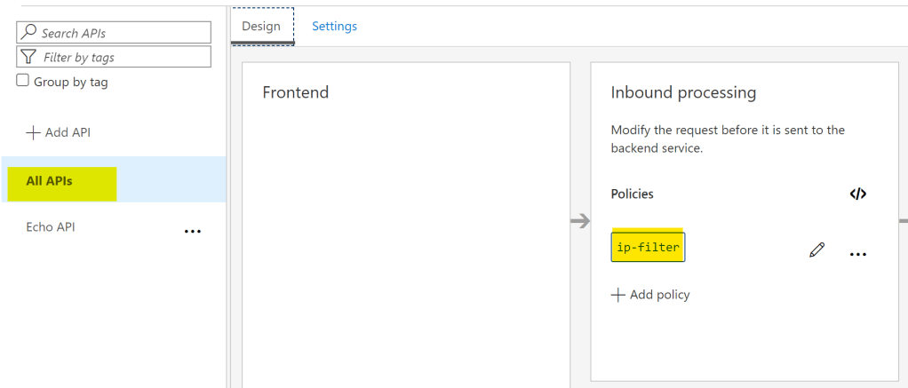
Task: Focus the Search APIs text field
Action: [x=122, y=33]
